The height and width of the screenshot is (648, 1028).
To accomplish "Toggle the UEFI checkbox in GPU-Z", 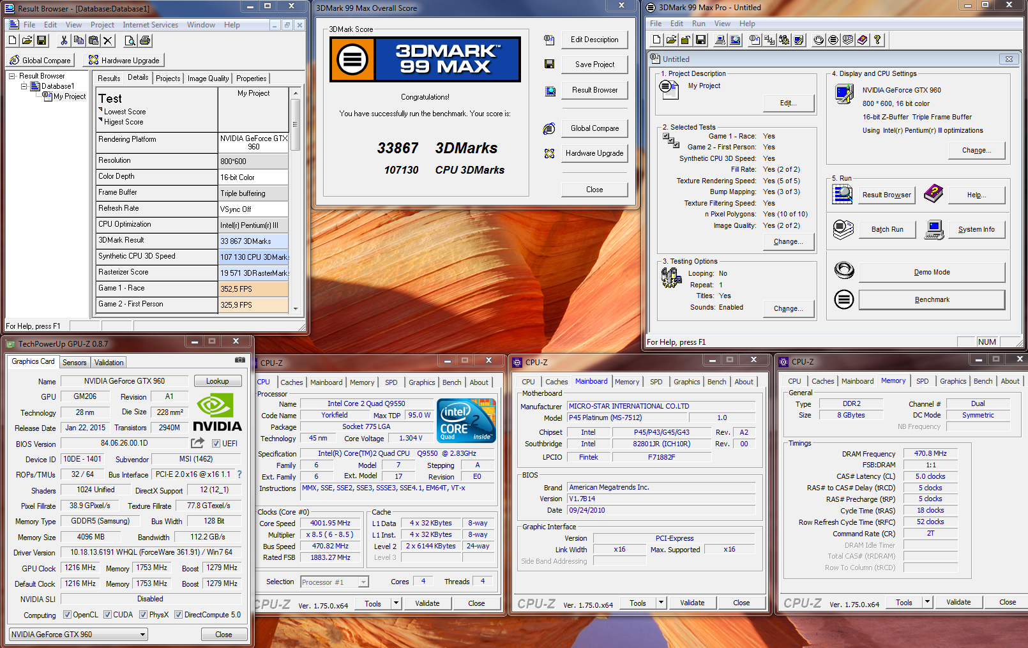I will tap(216, 444).
